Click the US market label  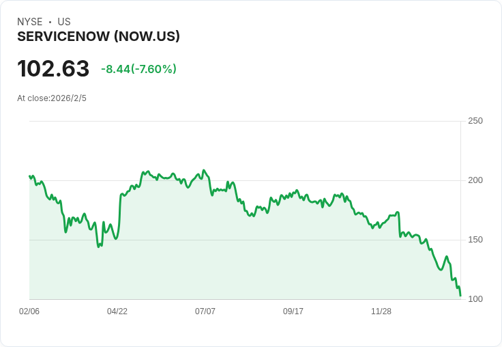[x=64, y=22]
